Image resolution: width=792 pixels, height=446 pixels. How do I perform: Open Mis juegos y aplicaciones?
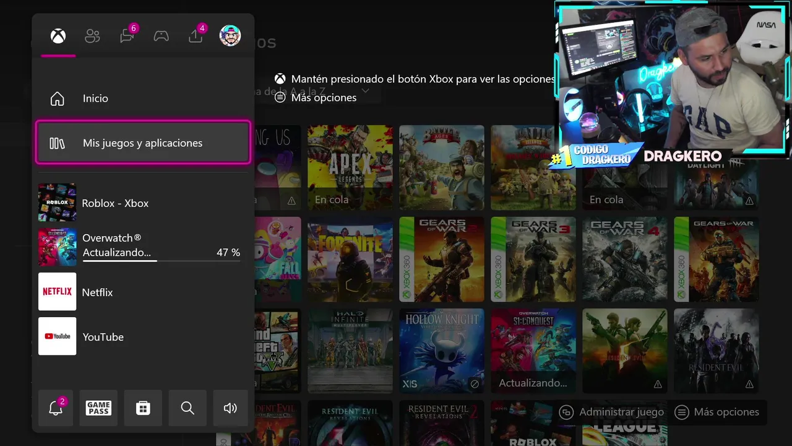(143, 143)
